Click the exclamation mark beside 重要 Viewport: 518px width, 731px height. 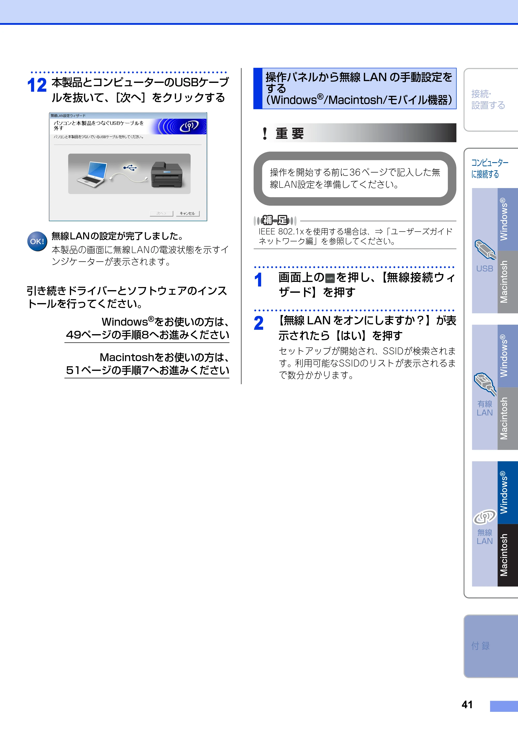265,133
